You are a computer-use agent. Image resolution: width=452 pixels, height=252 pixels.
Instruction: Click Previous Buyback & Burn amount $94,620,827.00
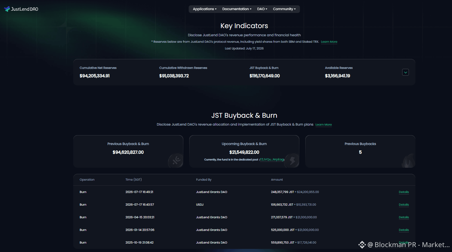tap(128, 152)
